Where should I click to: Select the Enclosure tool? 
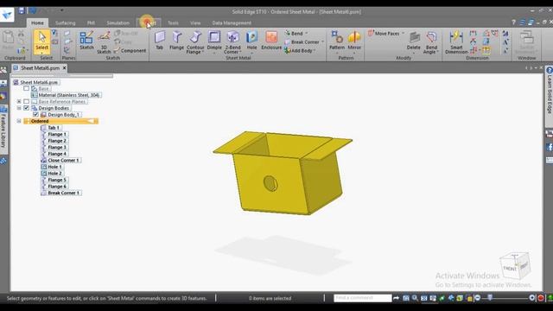coord(271,41)
